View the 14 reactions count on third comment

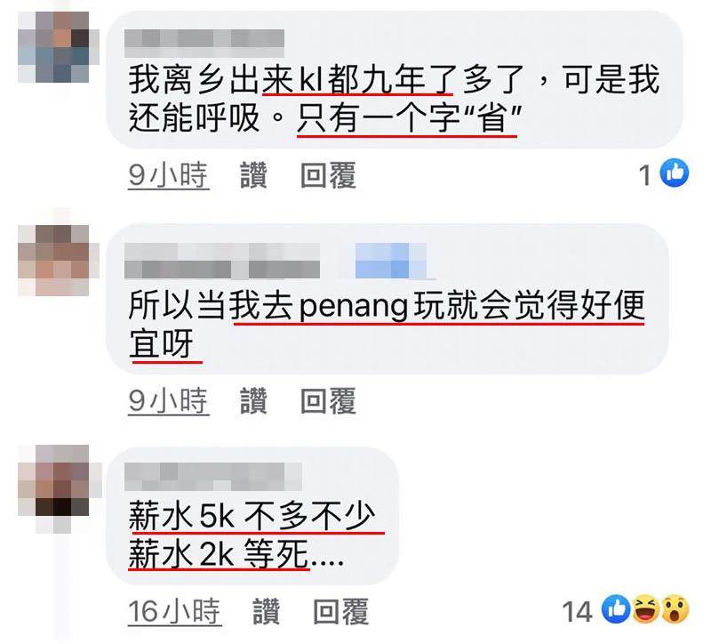(577, 611)
